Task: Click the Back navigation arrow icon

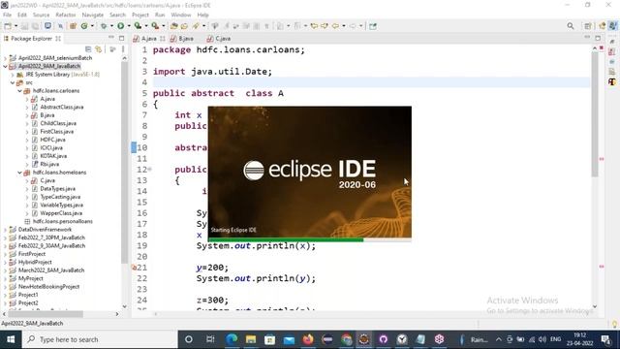Action: 335,26
